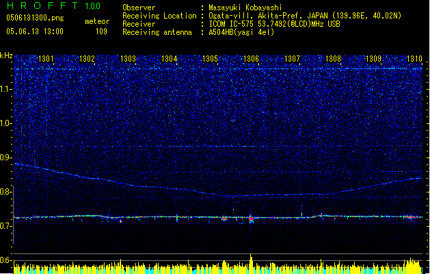Click the kHz axis unit label

(6, 55)
